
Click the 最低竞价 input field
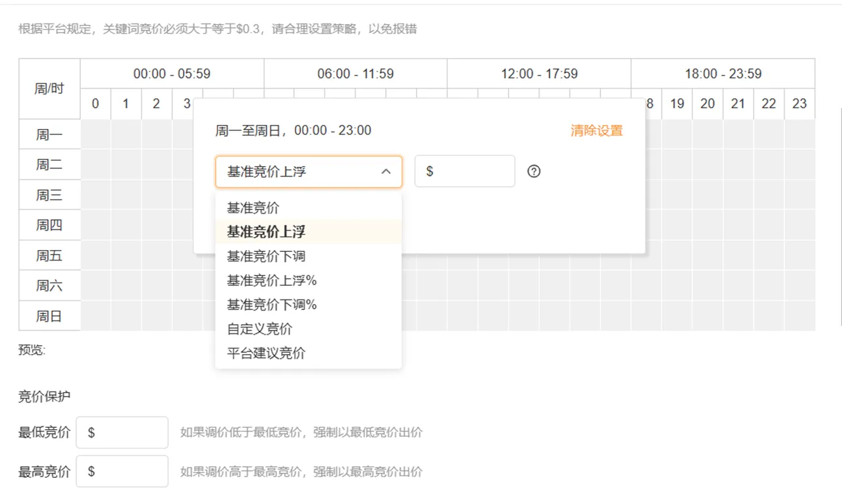tap(122, 432)
